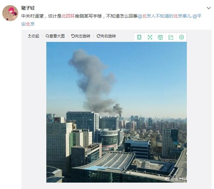Rotate image left with 向左旋转
This screenshot has width=214, height=189.
click(x=81, y=36)
